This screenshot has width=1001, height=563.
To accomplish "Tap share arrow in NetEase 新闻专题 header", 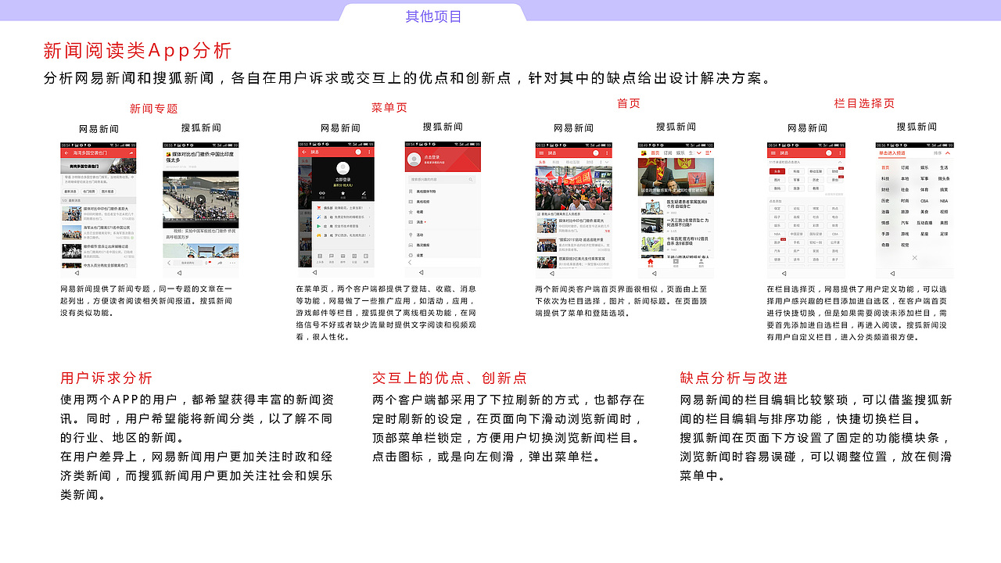I will point(131,153).
